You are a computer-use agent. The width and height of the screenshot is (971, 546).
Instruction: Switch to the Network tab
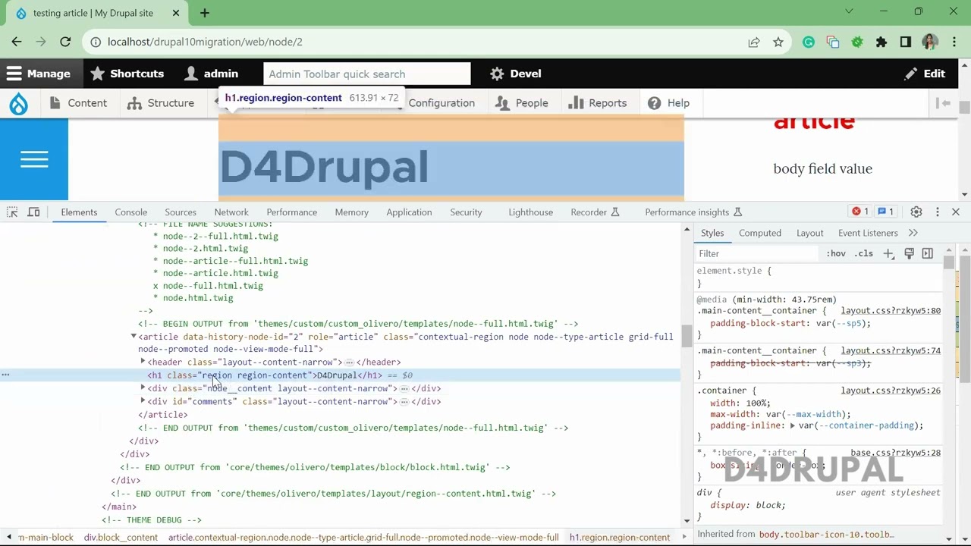(x=231, y=212)
